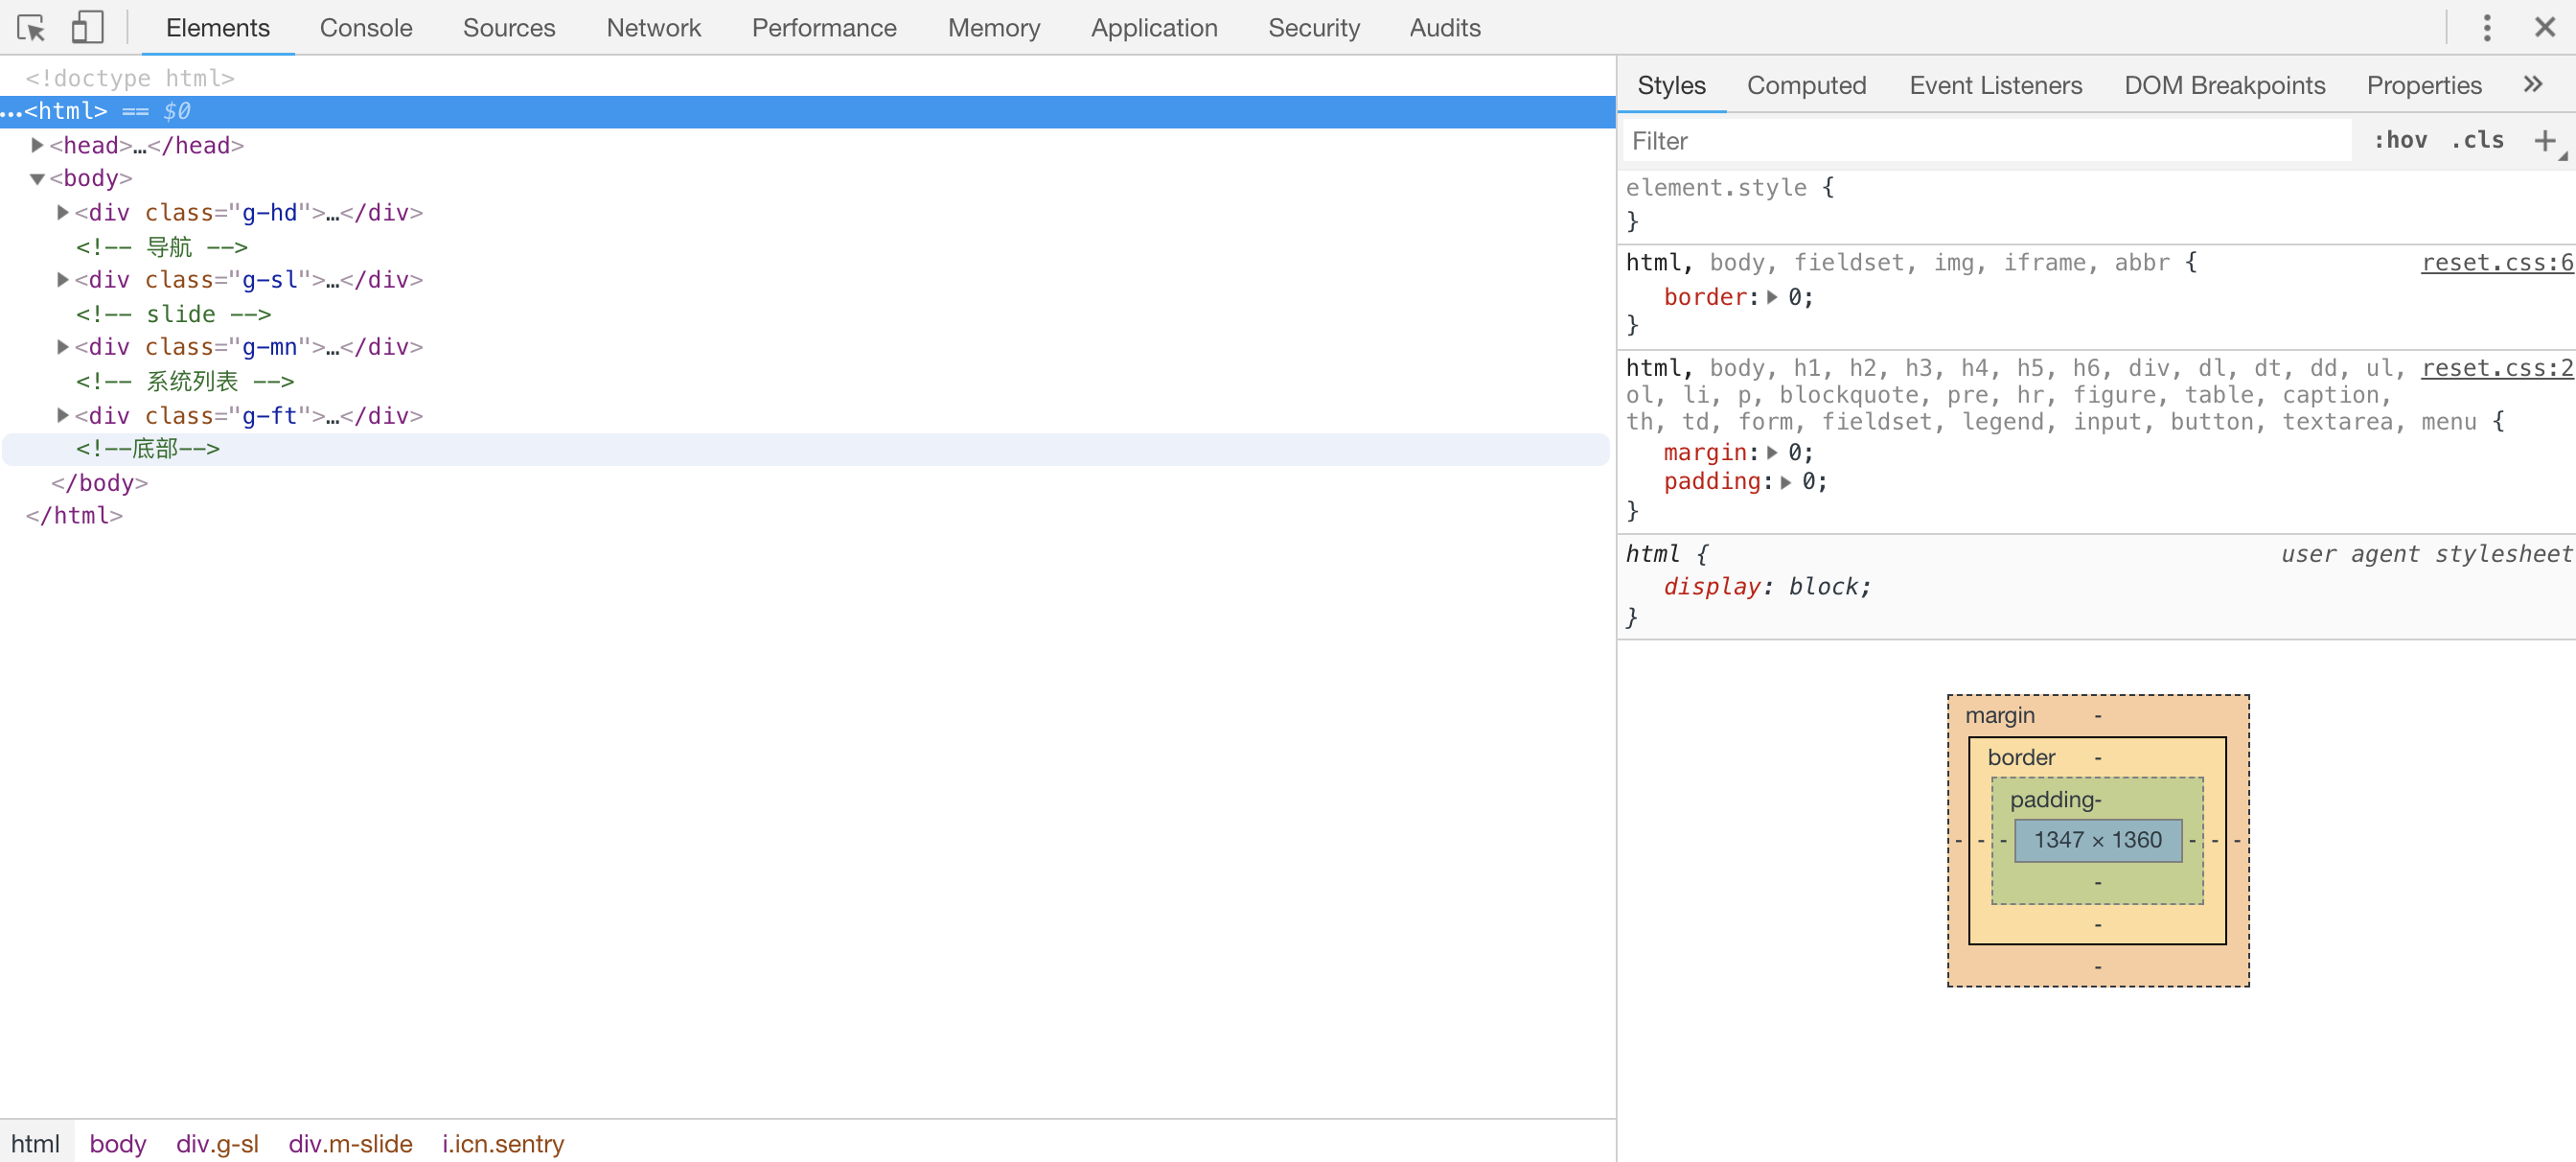Focus the styles Filter input field
Viewport: 2576px width, 1162px height.
(1985, 141)
